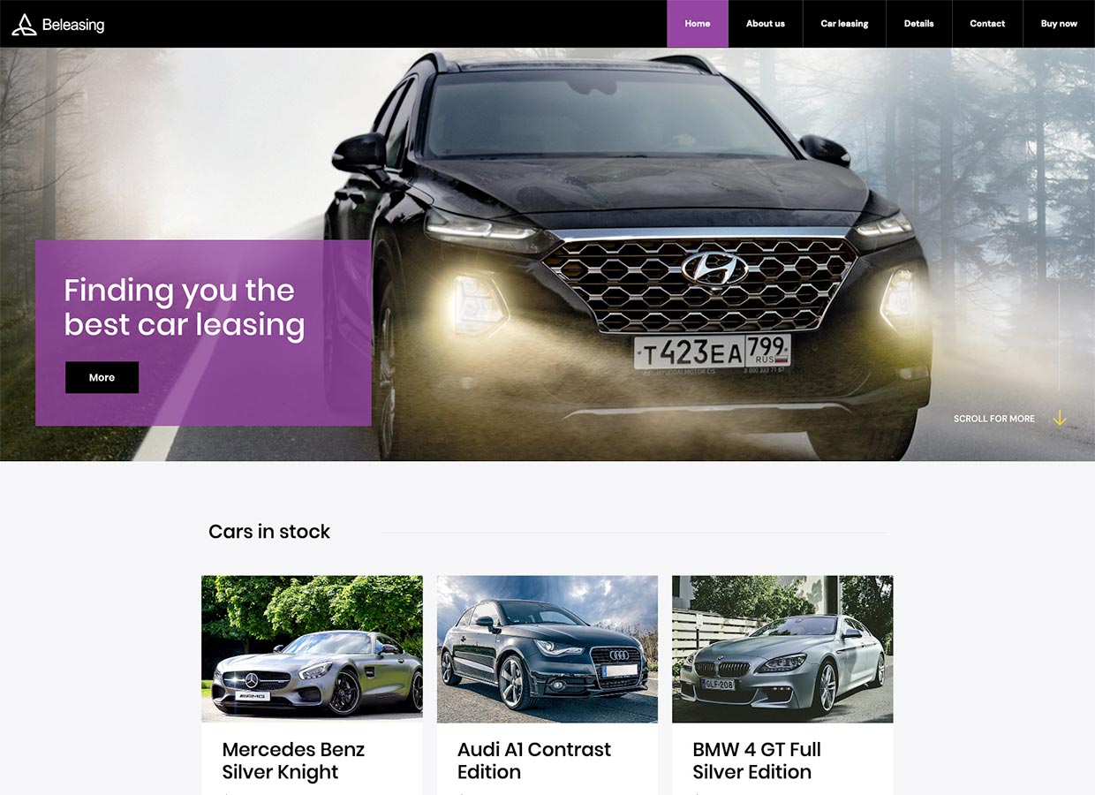Click the Finding you the best car leasing headline
This screenshot has width=1095, height=795.
[x=184, y=307]
